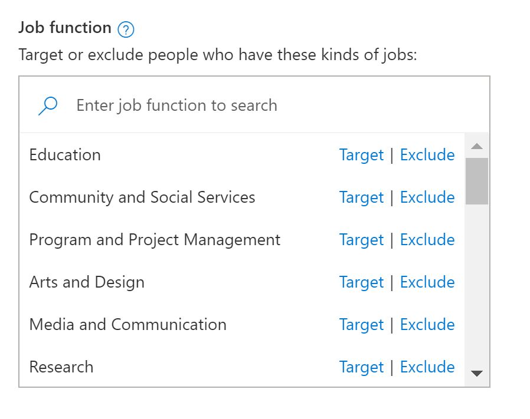Click the scrollbar down arrow
The height and width of the screenshot is (419, 530).
pyautogui.click(x=477, y=374)
